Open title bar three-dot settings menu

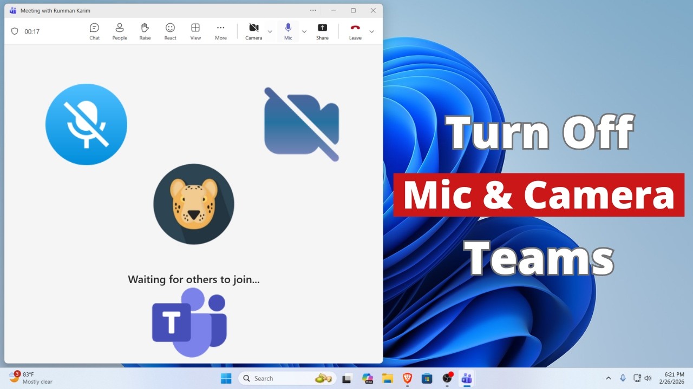(x=313, y=10)
